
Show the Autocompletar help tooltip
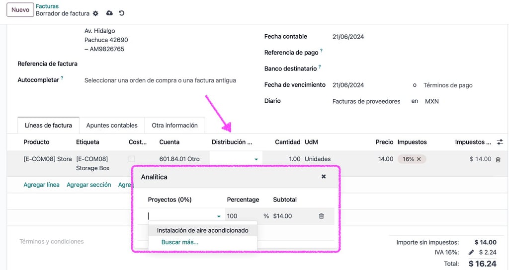(62, 78)
